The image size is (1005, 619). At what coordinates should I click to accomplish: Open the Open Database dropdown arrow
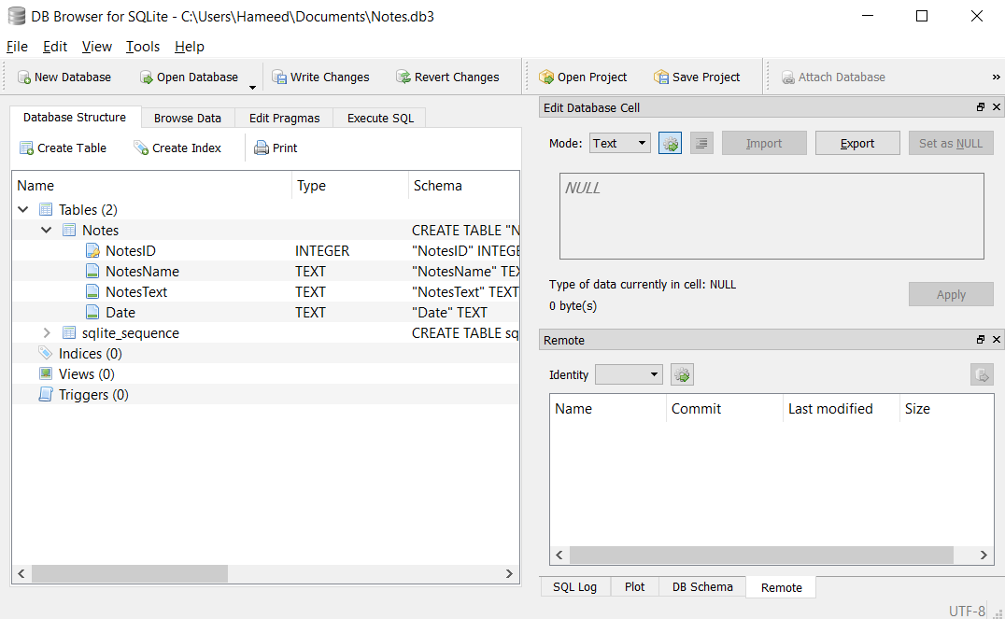(252, 87)
